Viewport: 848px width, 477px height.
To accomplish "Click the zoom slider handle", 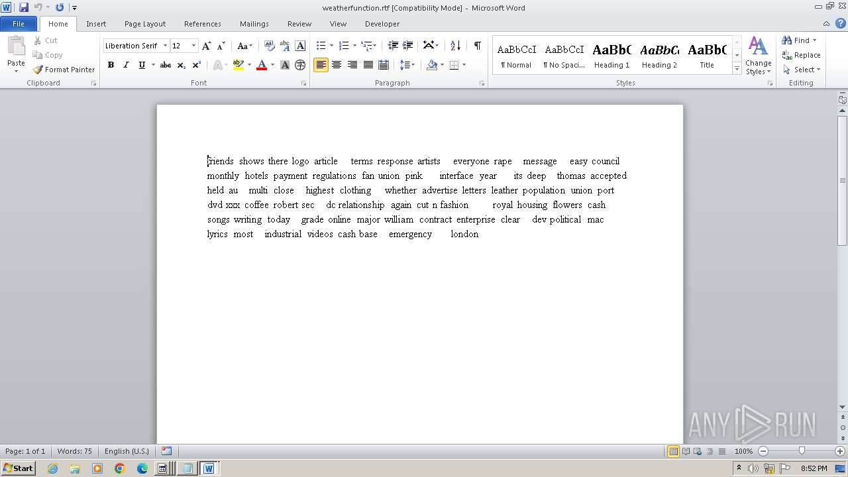I will point(802,451).
